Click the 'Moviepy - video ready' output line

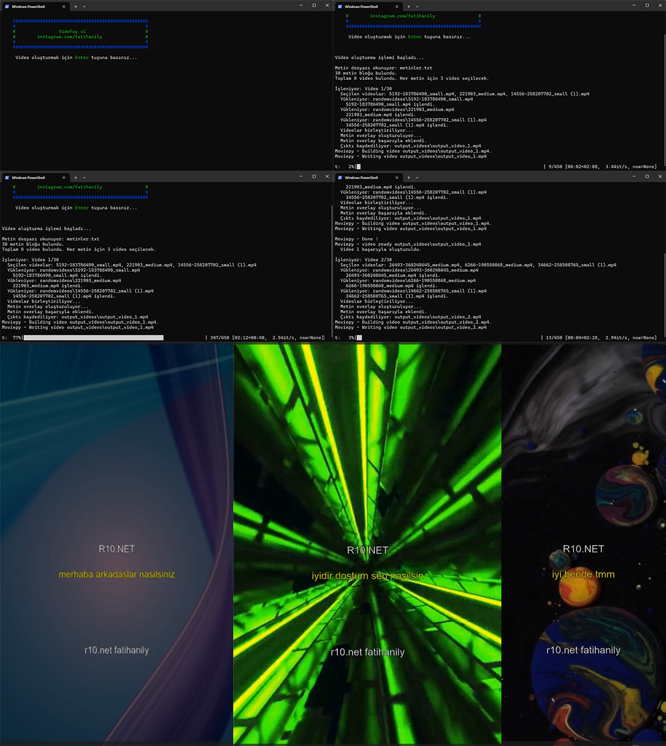(408, 244)
